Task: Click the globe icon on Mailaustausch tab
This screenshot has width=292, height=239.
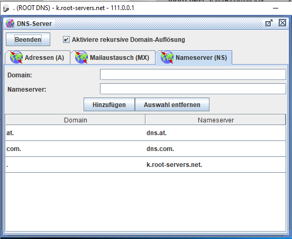Action: 81,57
